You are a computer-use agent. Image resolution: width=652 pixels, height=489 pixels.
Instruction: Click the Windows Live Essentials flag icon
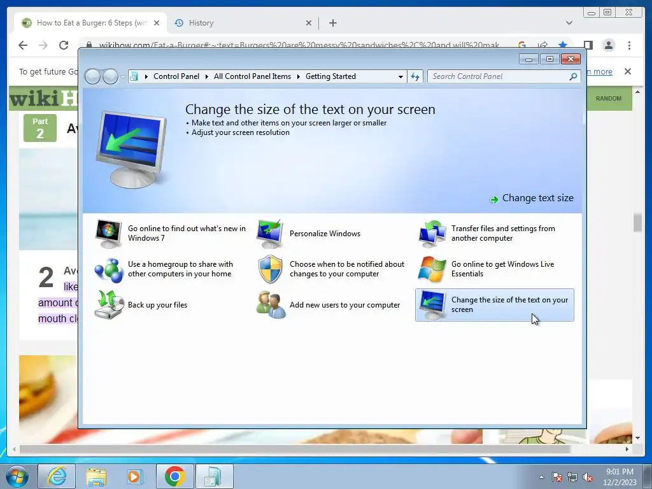pos(432,269)
